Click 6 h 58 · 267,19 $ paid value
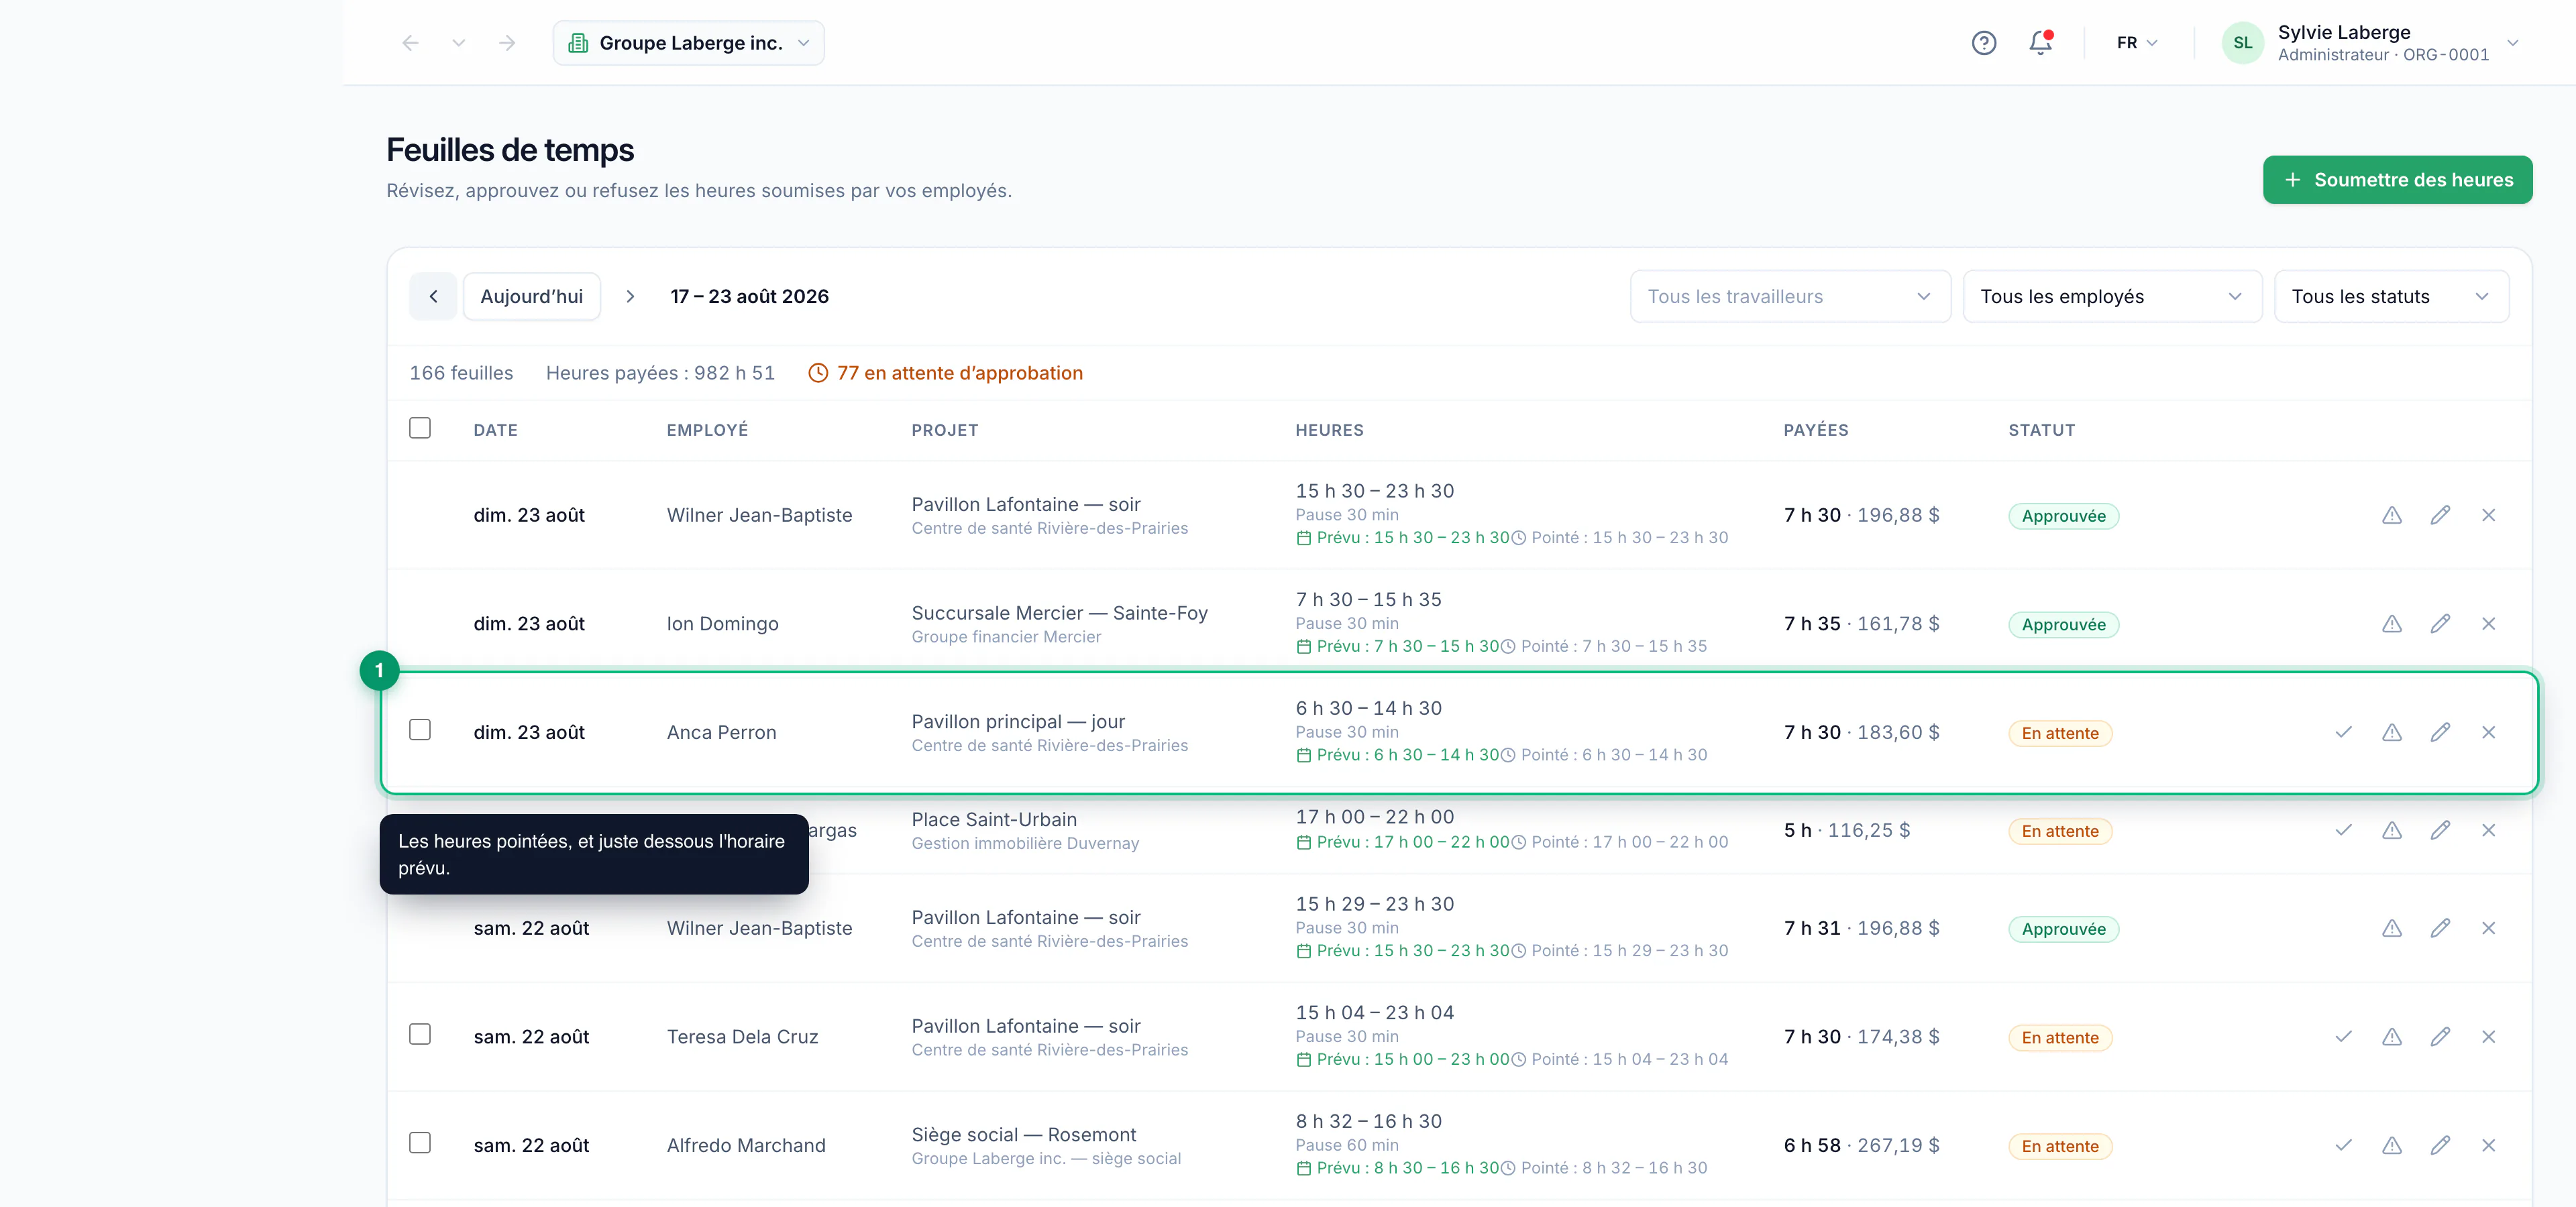The image size is (2576, 1207). tap(1861, 1146)
